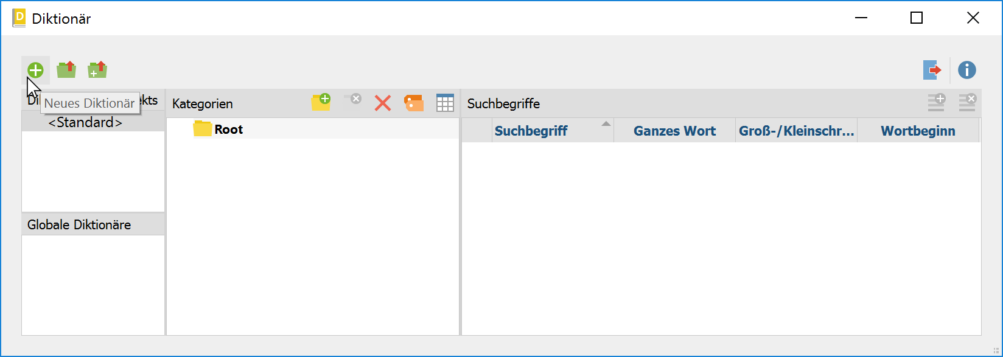
Task: Click the Kategorien panel title
Action: point(203,104)
